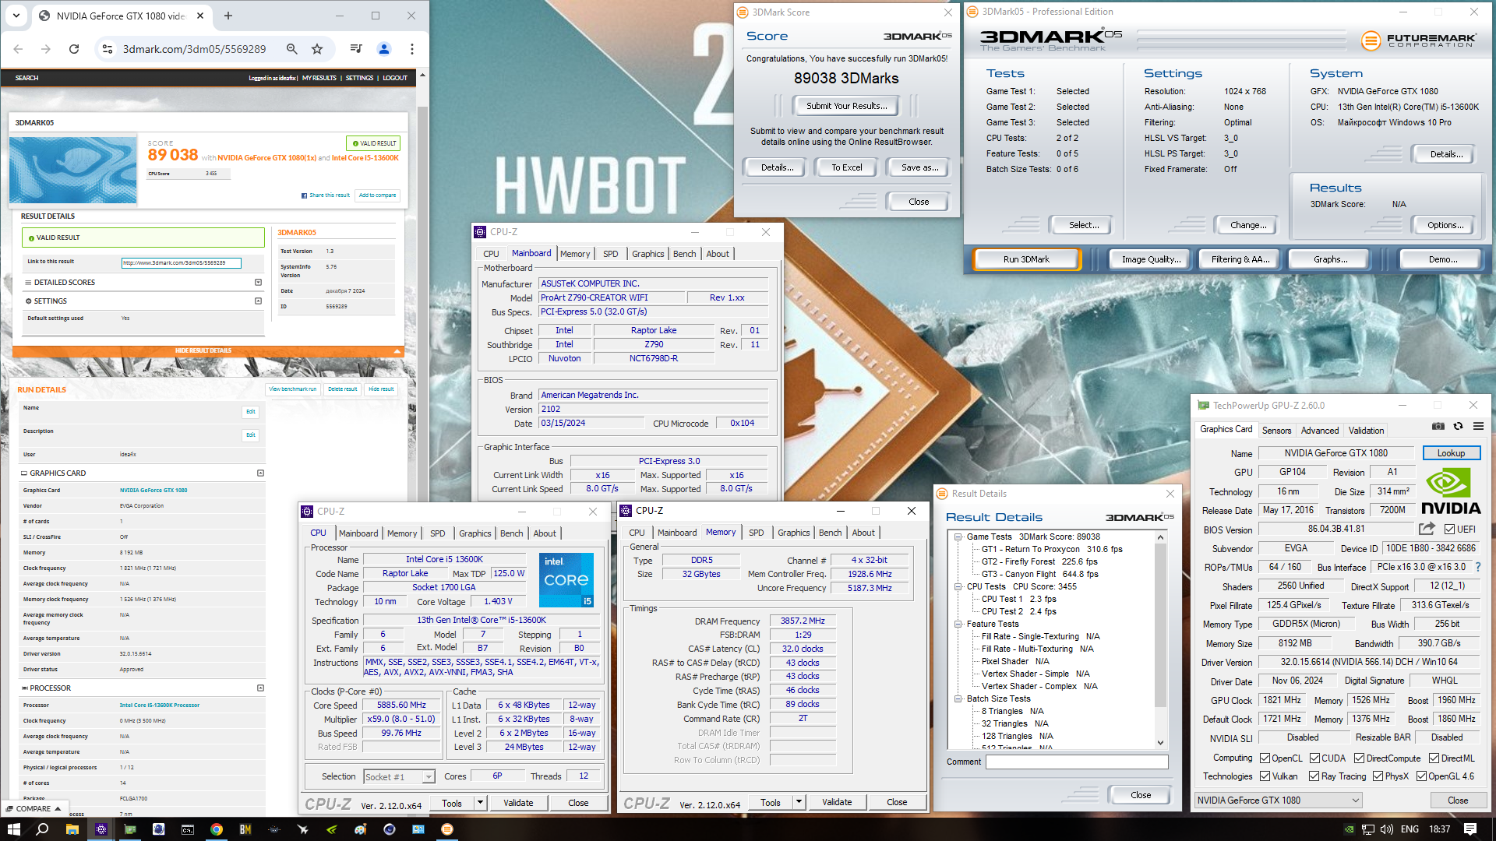Switch to Advanced tab in GPU-Z
Viewport: 1496px width, 841px height.
[x=1320, y=431]
